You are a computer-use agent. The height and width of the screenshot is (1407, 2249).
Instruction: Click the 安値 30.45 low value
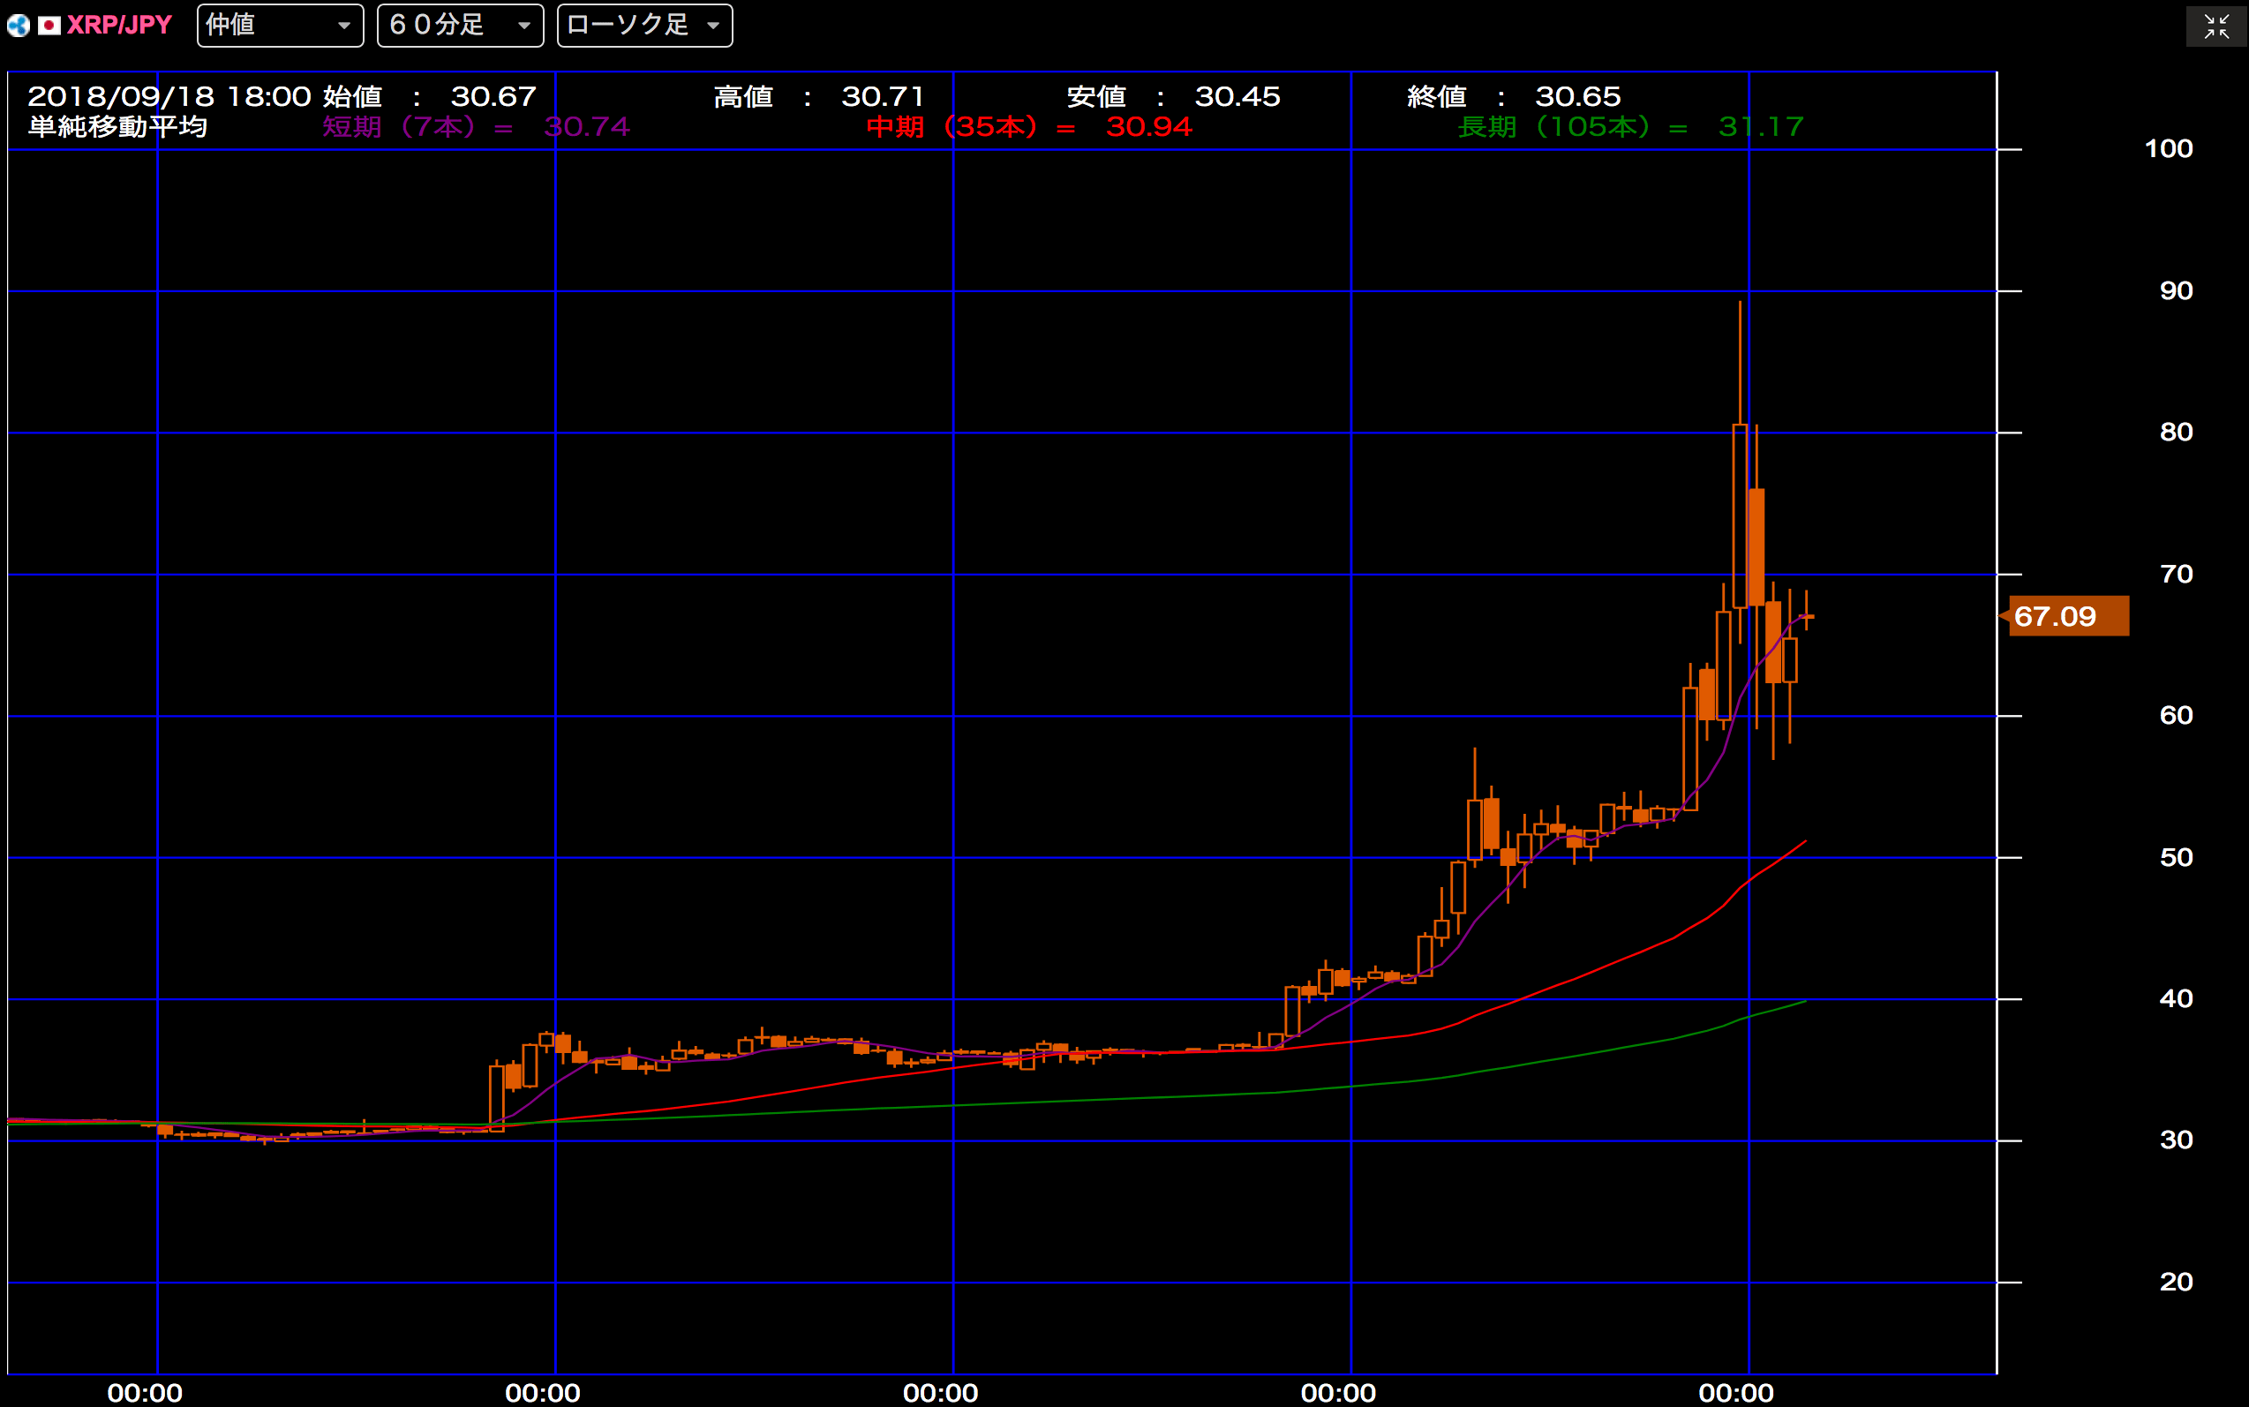[1173, 96]
